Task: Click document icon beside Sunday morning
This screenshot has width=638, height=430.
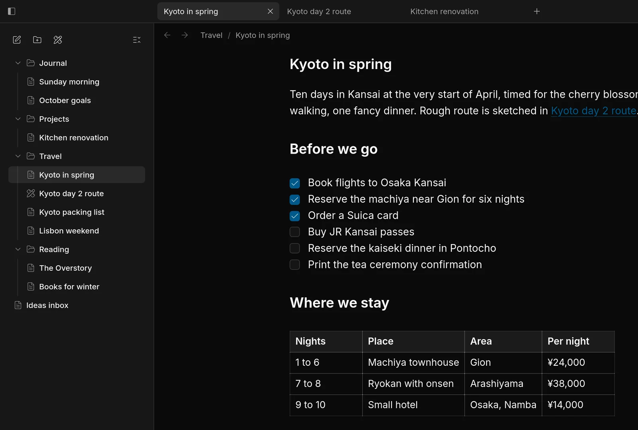Action: (31, 81)
